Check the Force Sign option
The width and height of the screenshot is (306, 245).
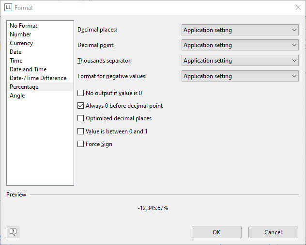point(81,144)
